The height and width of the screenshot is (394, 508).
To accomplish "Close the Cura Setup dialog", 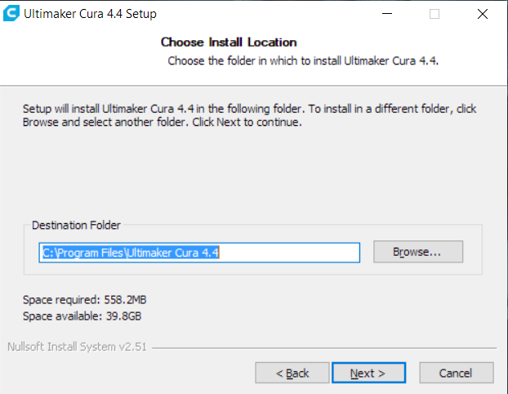I will coord(482,14).
